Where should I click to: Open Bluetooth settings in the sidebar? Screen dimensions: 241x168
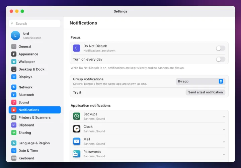pos(35,95)
